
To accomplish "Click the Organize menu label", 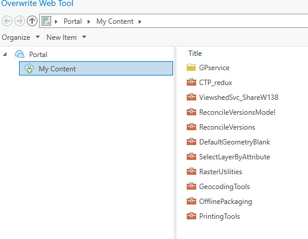I will (16, 37).
